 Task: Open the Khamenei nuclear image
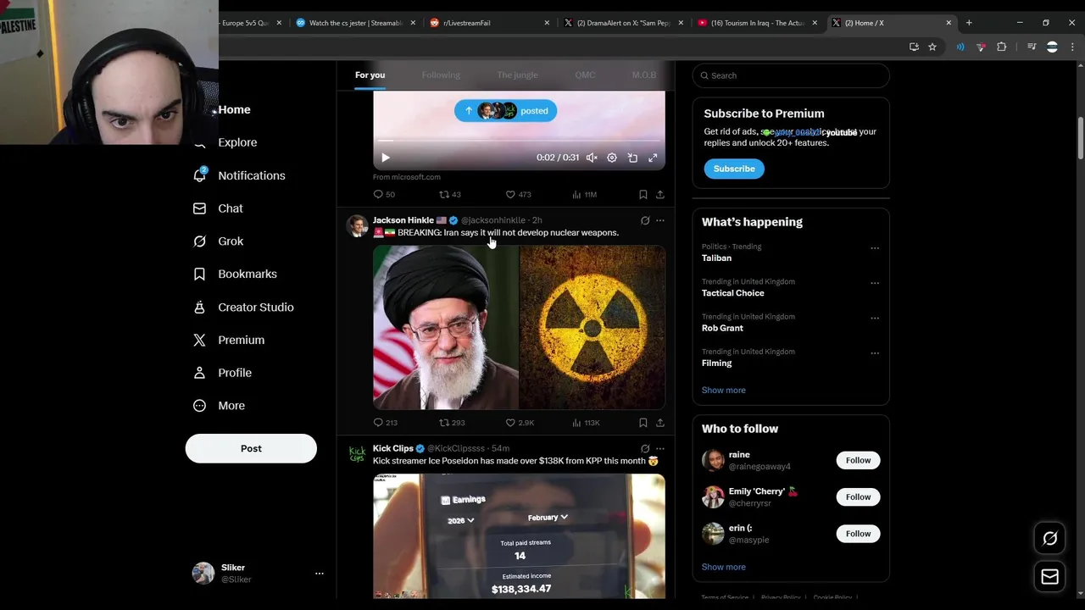click(x=519, y=327)
